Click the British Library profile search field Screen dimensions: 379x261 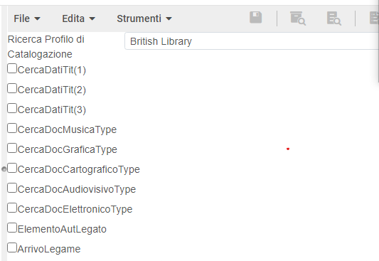252,41
